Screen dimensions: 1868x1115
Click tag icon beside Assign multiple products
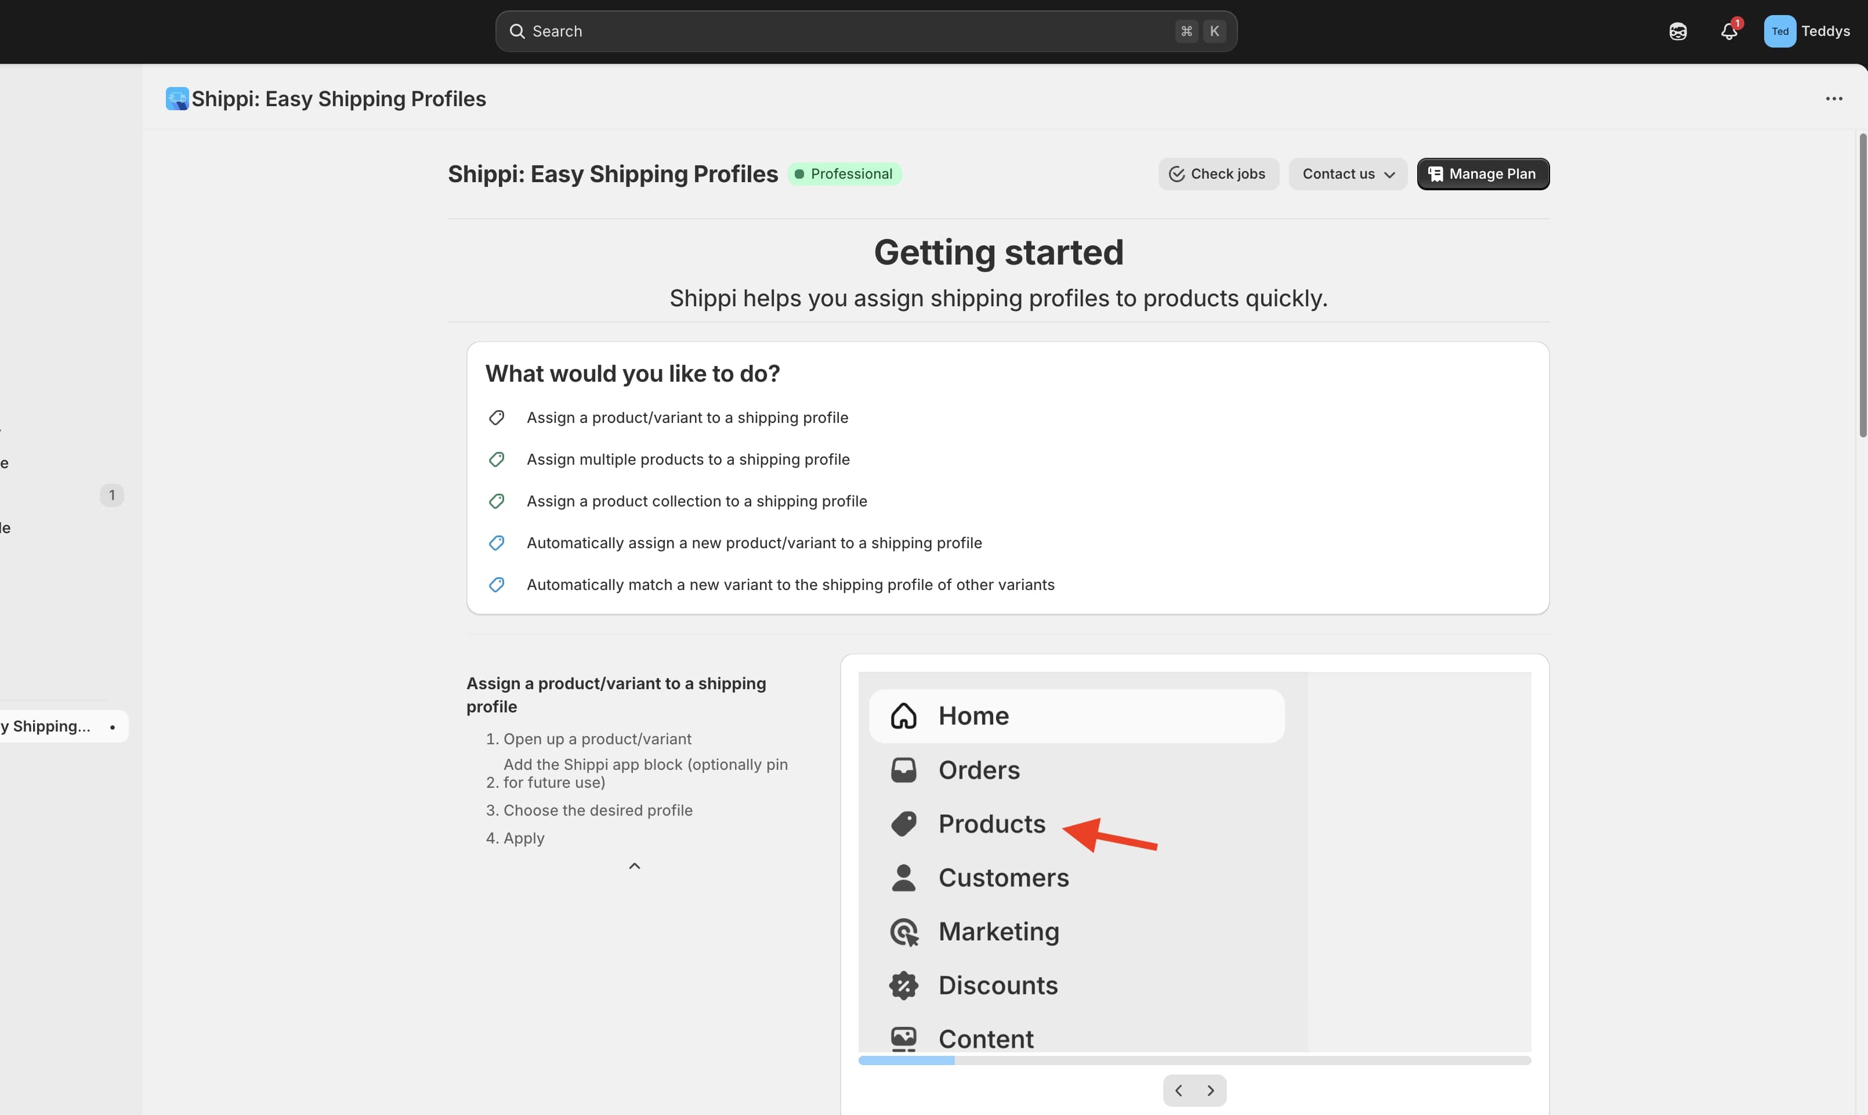[497, 459]
